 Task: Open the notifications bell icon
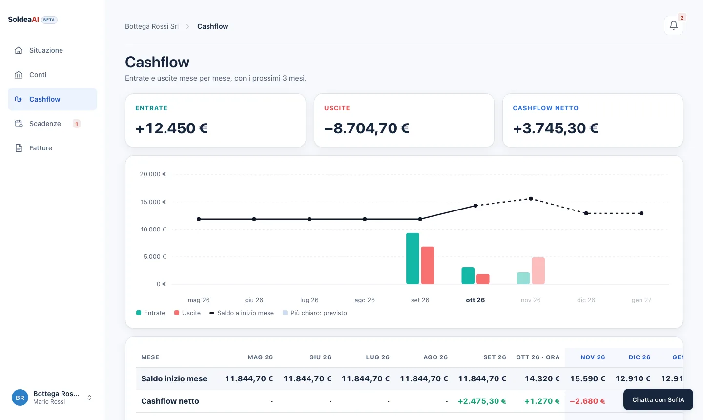tap(674, 25)
